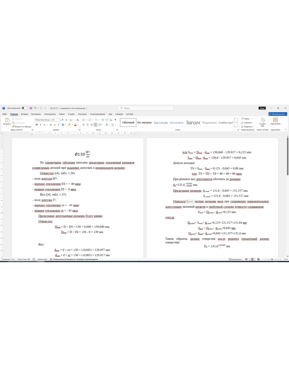Viewport: 289px width, 367px height.
Task: Toggle bold formatting (Ж)
Action: 37,125
